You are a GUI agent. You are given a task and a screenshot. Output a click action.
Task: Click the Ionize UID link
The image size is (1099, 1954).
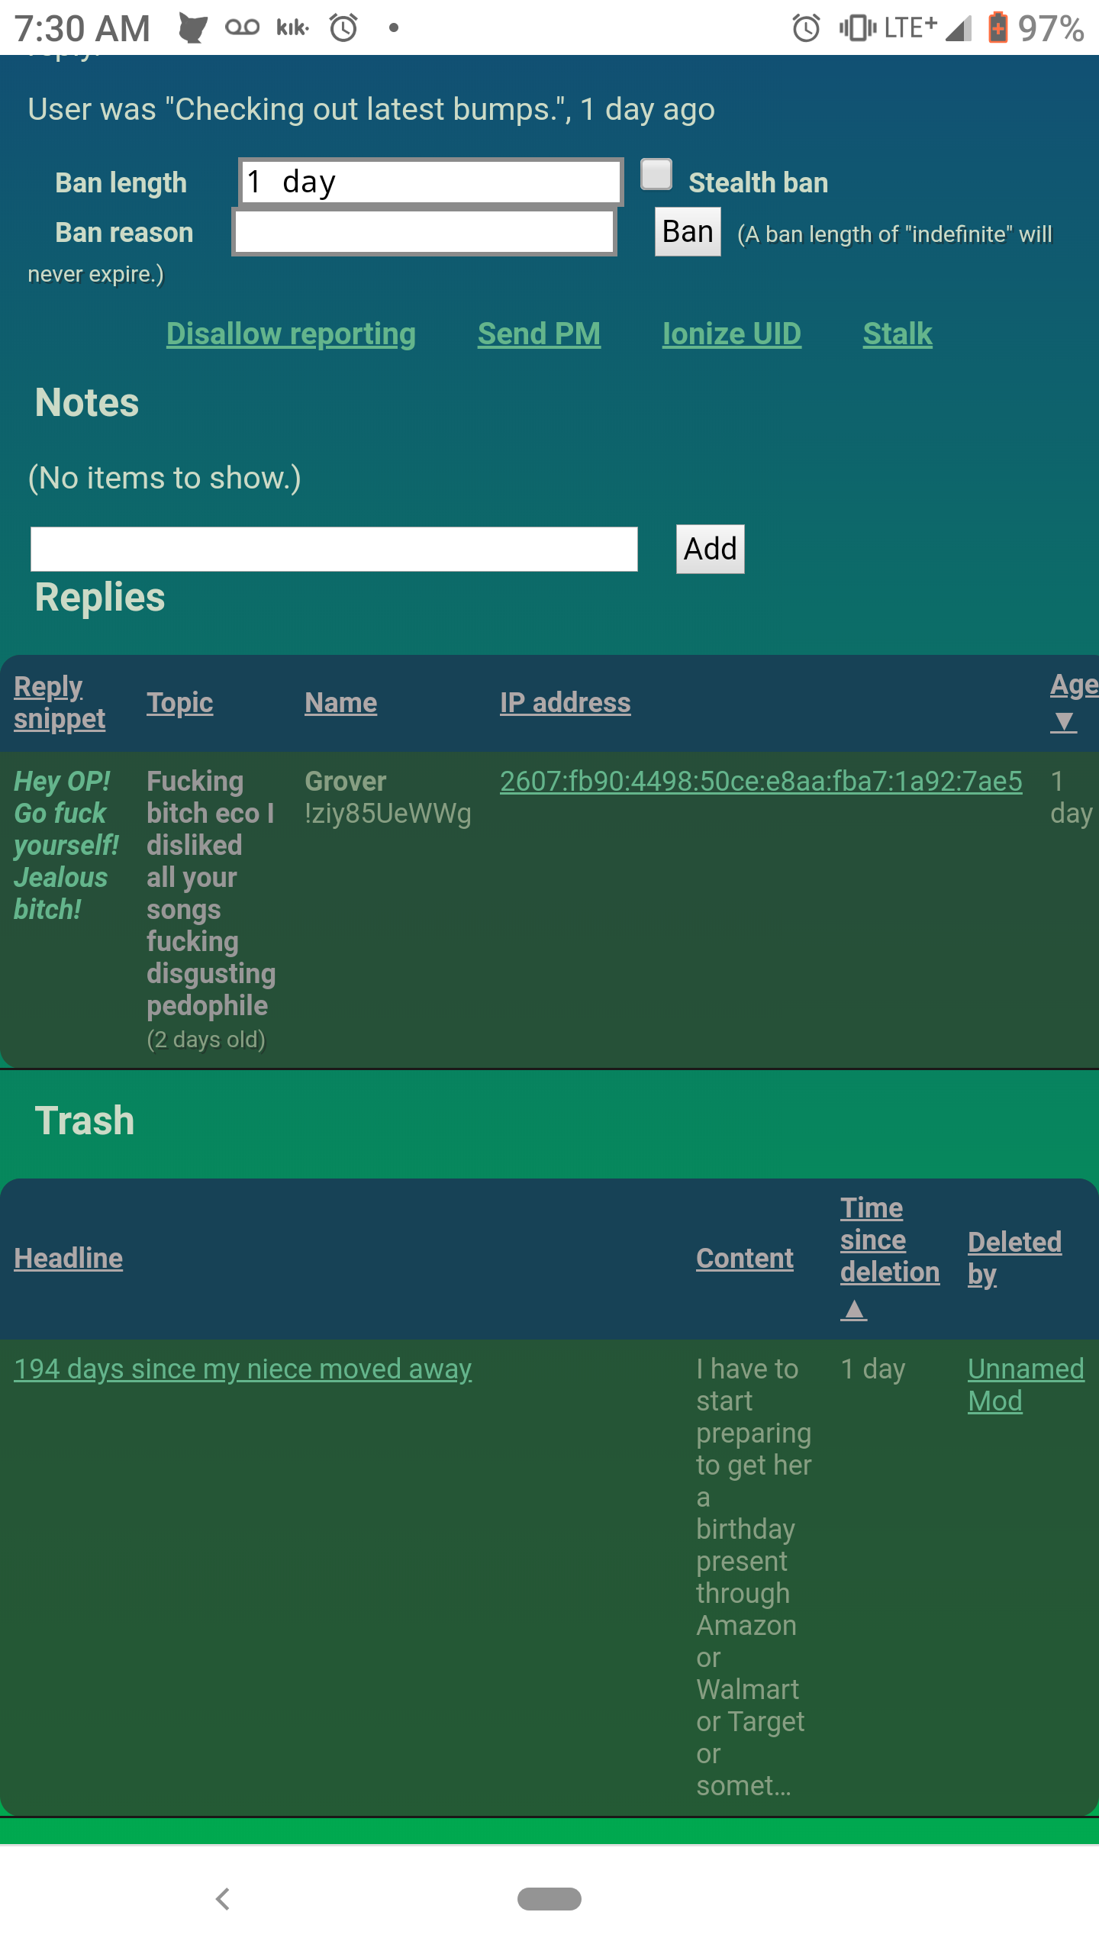[731, 334]
